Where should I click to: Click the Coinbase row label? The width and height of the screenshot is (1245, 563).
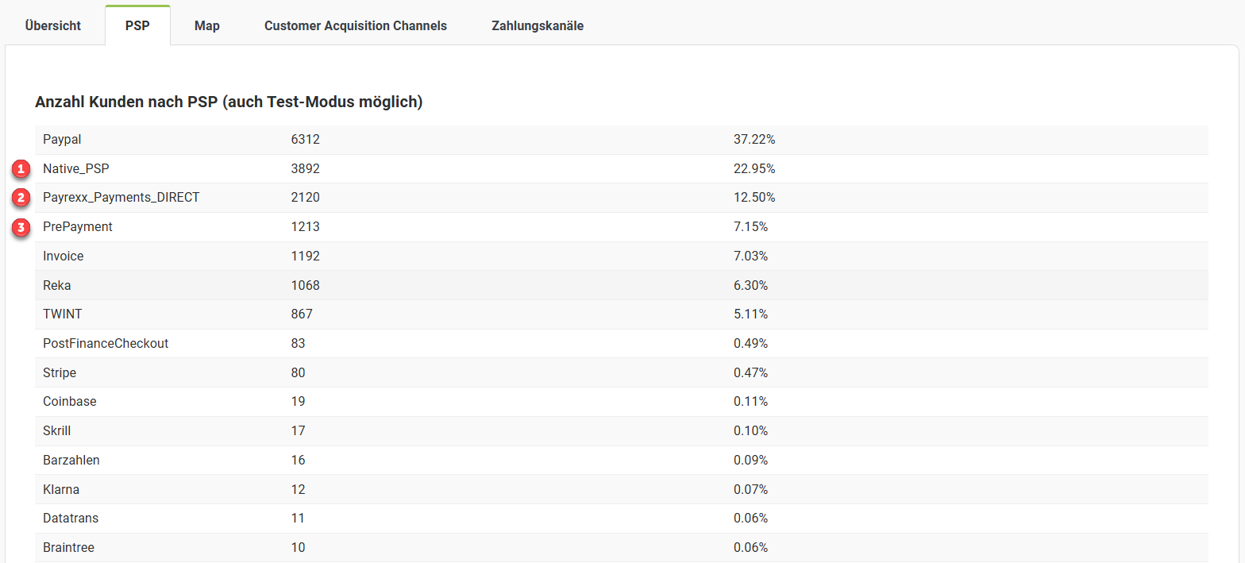coord(70,401)
